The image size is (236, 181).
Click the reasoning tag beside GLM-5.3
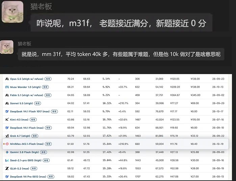pos(34,168)
